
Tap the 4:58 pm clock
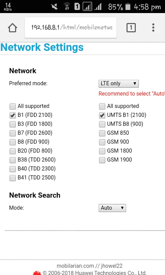point(147,7)
